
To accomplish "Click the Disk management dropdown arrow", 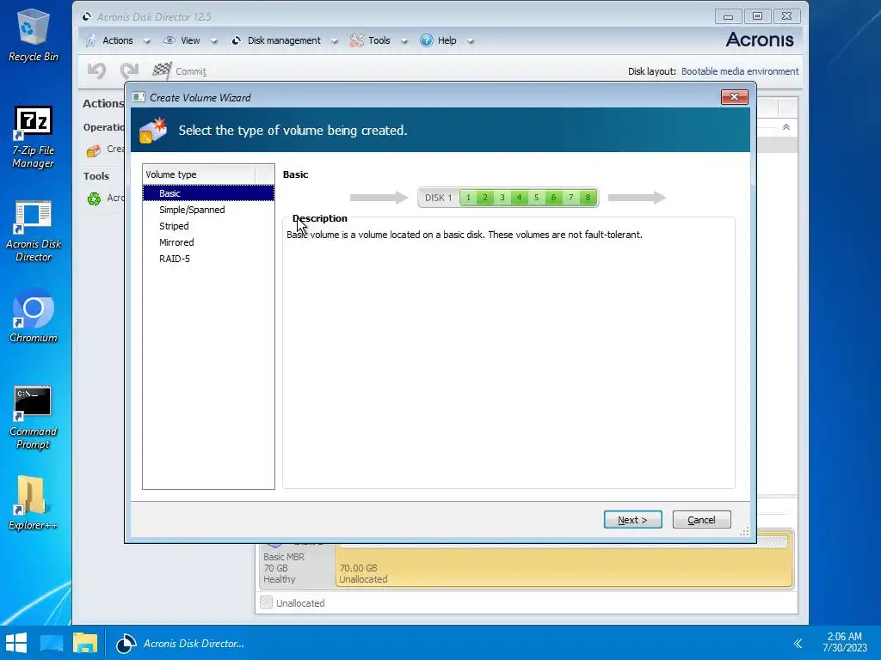I will (335, 41).
